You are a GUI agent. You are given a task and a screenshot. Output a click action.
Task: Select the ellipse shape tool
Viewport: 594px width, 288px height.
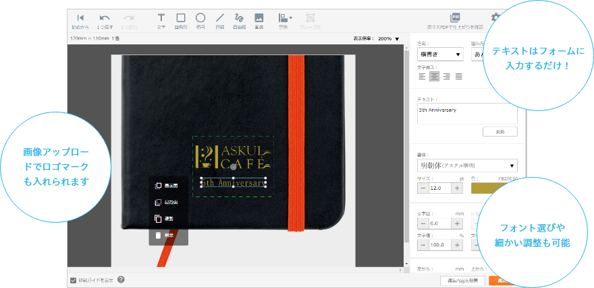(x=200, y=20)
